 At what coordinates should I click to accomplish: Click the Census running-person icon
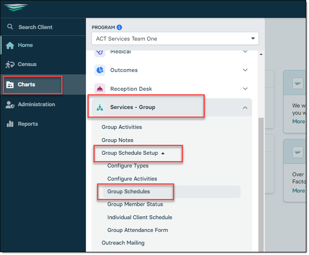(x=10, y=64)
